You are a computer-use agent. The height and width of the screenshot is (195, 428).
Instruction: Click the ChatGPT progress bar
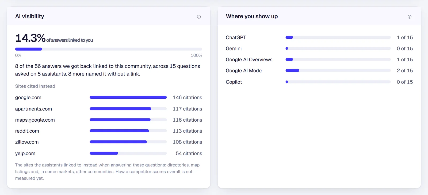(338, 38)
